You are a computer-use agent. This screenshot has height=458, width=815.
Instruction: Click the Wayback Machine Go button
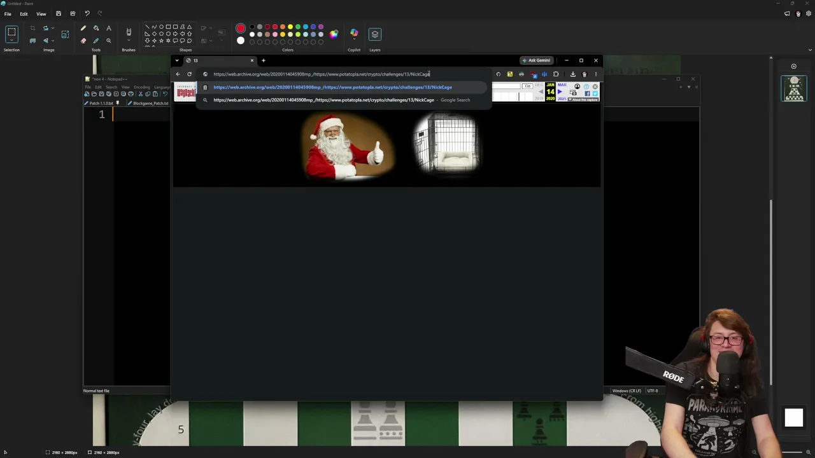(527, 86)
